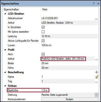Open the help question mark button
Viewport: 101px width, 102px height.
click(94, 4)
